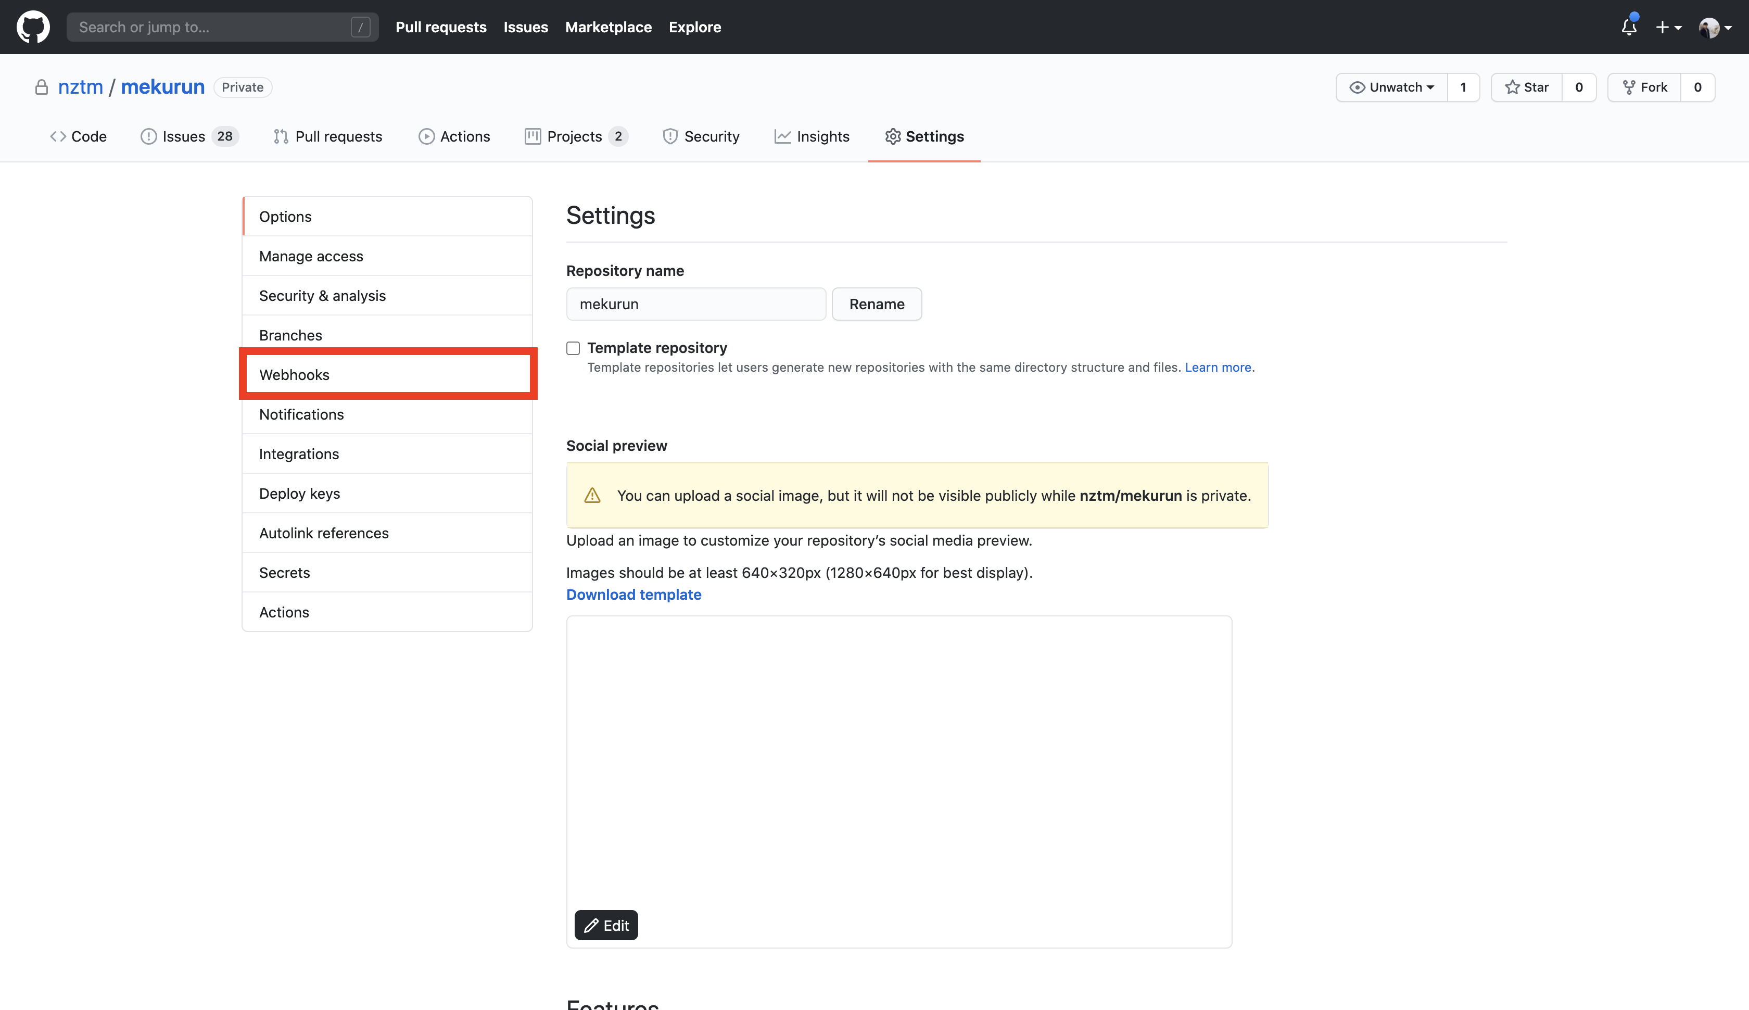Switch to the Insights tab

coord(812,136)
